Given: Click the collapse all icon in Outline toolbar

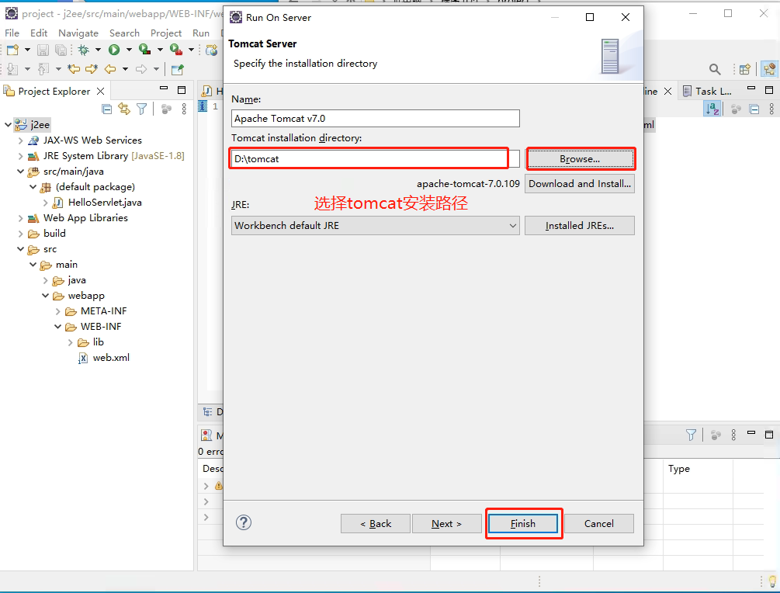Looking at the screenshot, I should pyautogui.click(x=754, y=109).
